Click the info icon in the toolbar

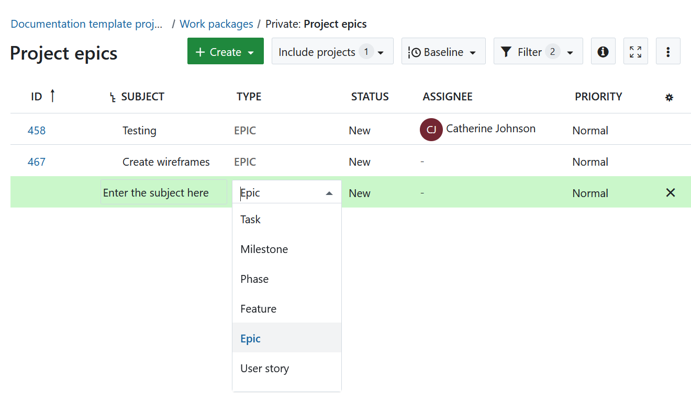(x=603, y=51)
